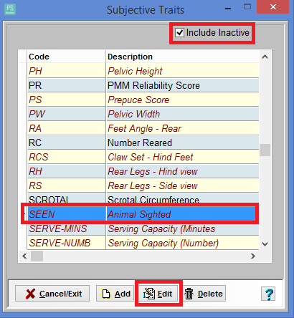Click the PS application icon in title bar
The width and height of the screenshot is (294, 318).
click(x=10, y=9)
